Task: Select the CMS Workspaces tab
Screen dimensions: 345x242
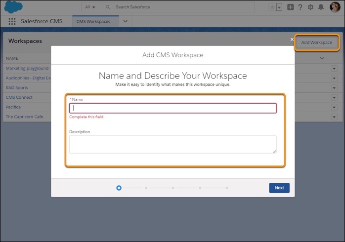Action: point(93,21)
